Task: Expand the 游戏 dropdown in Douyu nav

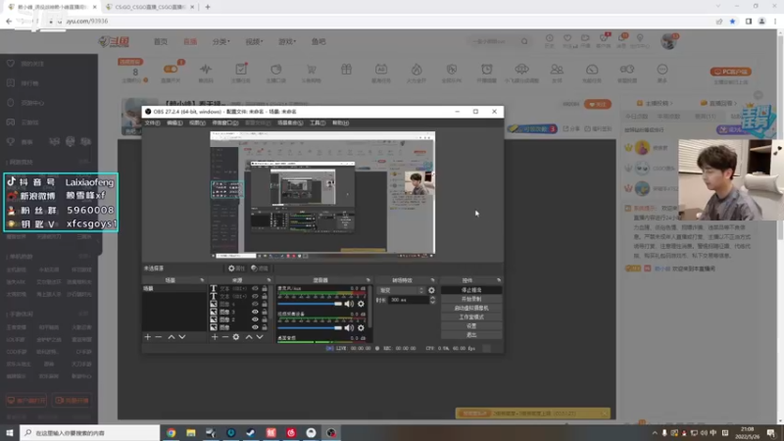Action: (287, 41)
